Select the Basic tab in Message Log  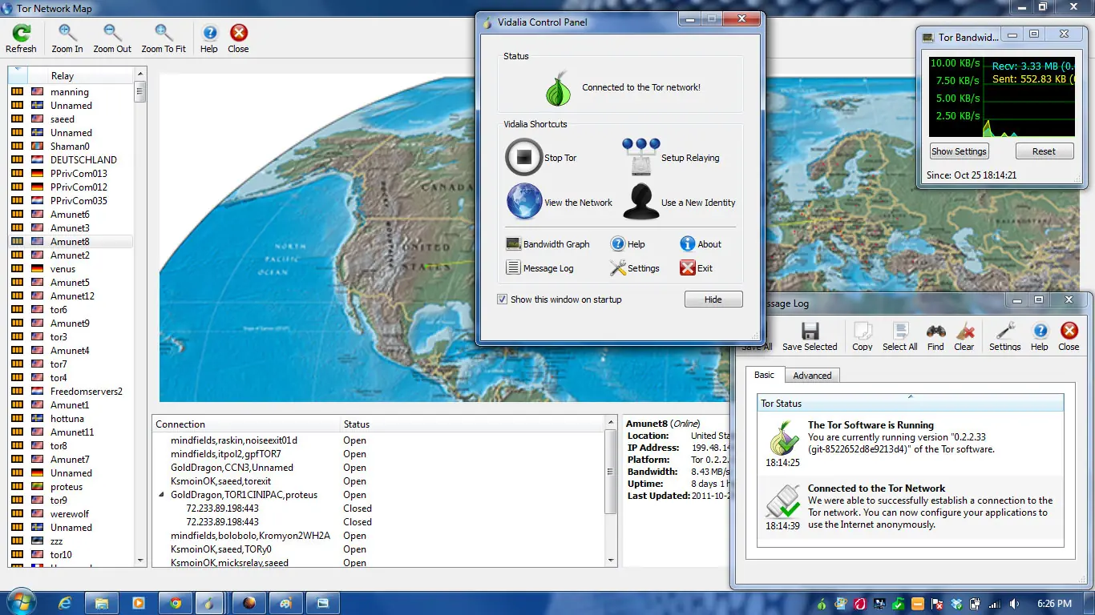pos(765,375)
